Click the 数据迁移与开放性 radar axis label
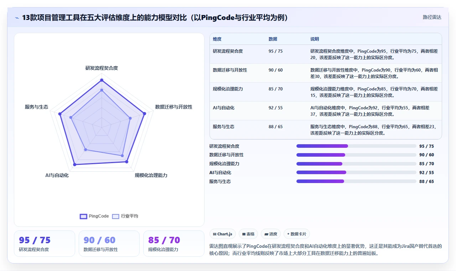 click(174, 107)
